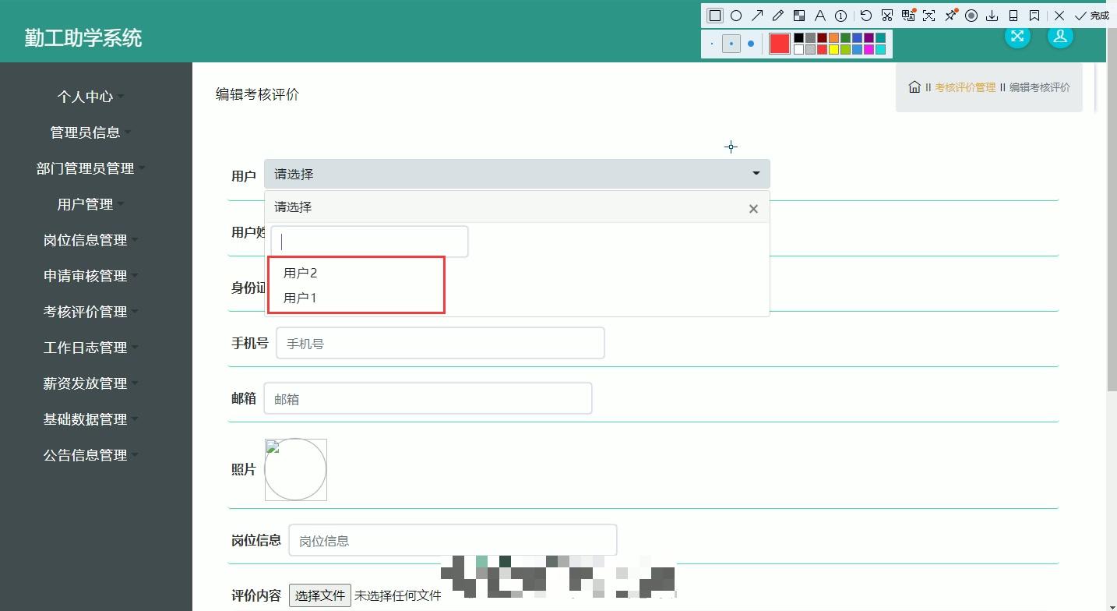The image size is (1117, 611).
Task: Expand the 公告信息管理 sidebar section
Action: click(x=86, y=455)
